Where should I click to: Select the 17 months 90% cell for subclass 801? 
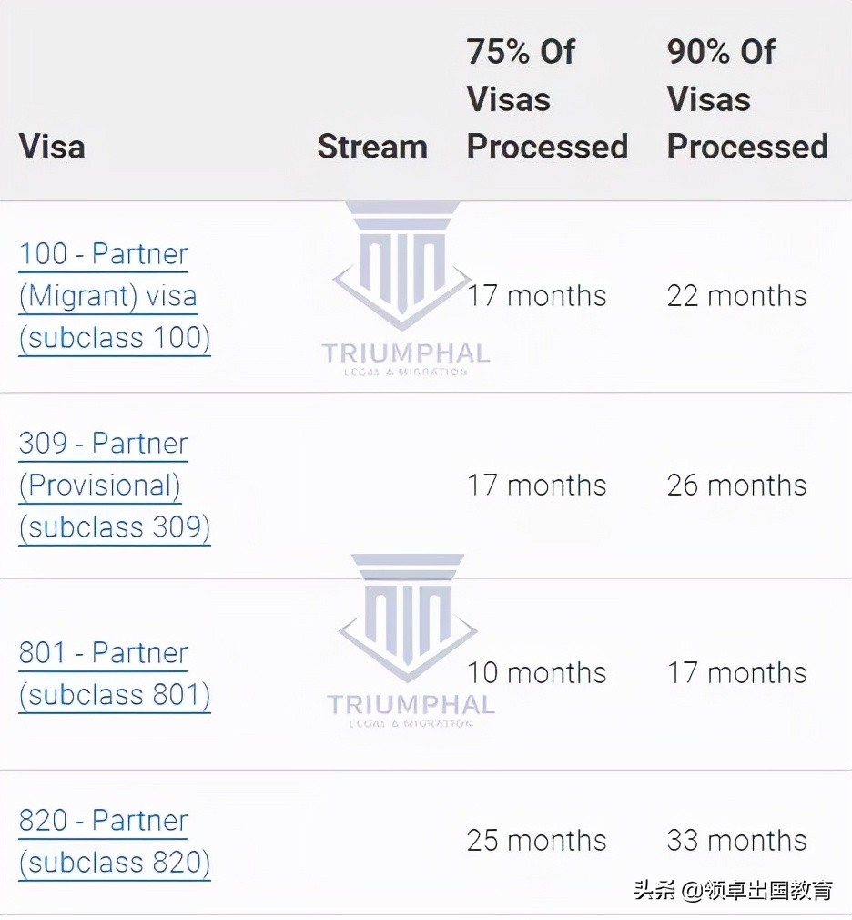click(737, 673)
